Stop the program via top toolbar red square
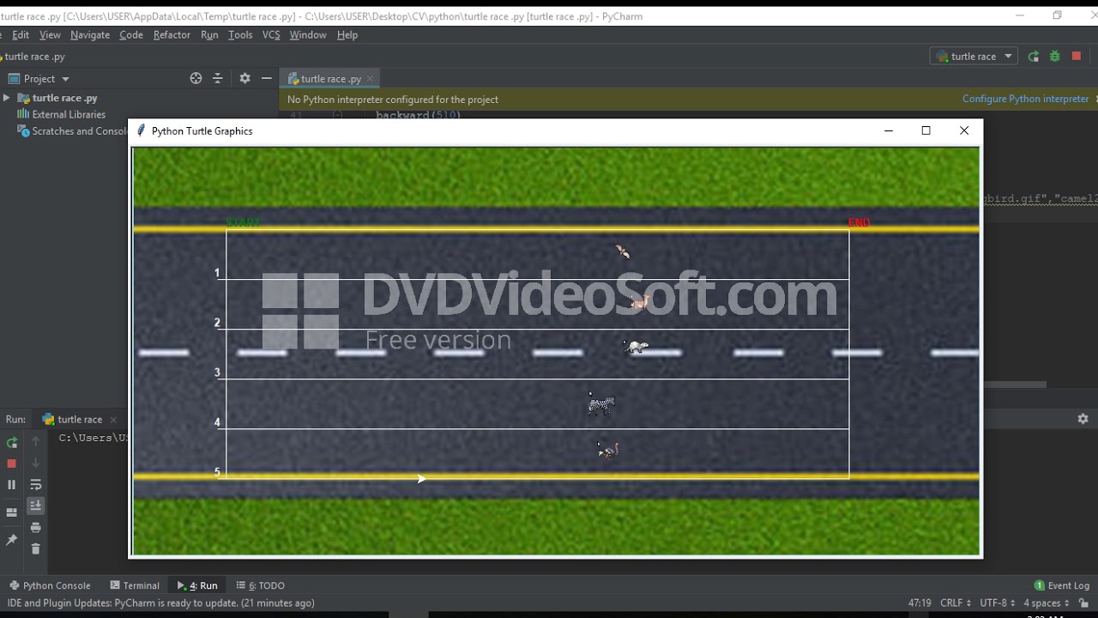Screen dimensions: 1098x618 pyautogui.click(x=1077, y=57)
